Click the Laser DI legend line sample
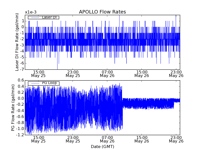This screenshot has width=200, height=150. (34, 17)
